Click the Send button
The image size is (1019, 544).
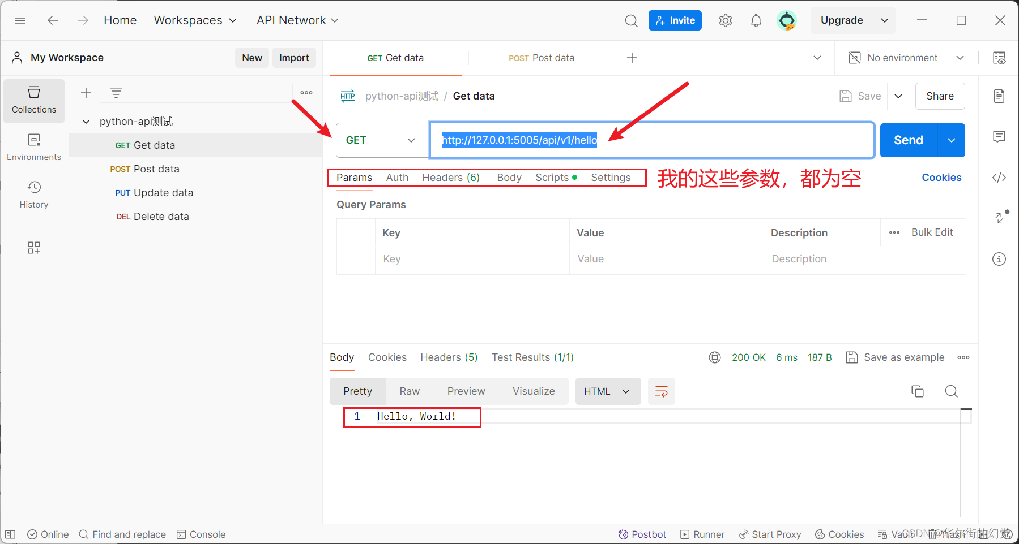(909, 140)
